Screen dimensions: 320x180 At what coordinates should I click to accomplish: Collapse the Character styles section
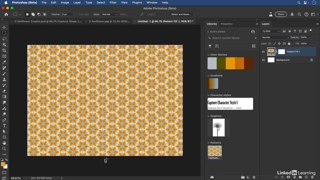pyautogui.click(x=208, y=95)
